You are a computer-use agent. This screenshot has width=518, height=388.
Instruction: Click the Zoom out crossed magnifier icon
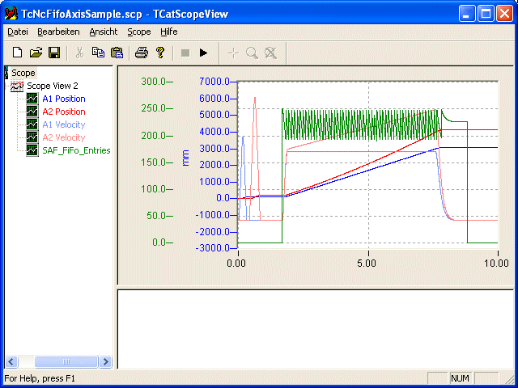270,53
